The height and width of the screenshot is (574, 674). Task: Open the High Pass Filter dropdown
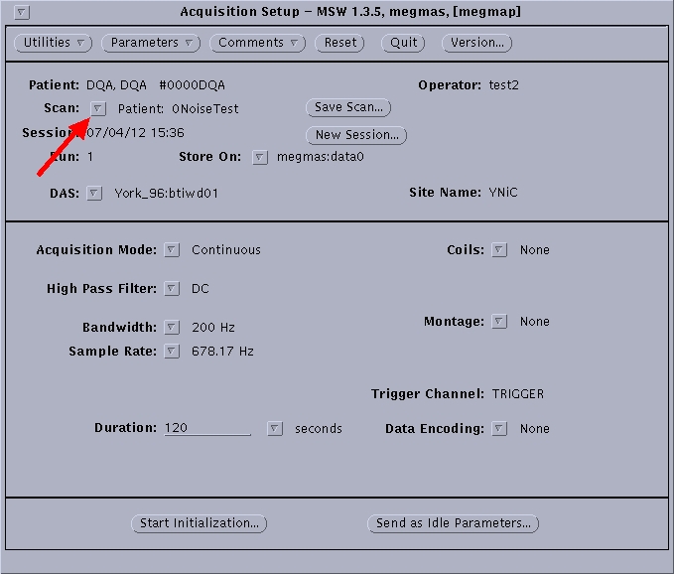[172, 289]
